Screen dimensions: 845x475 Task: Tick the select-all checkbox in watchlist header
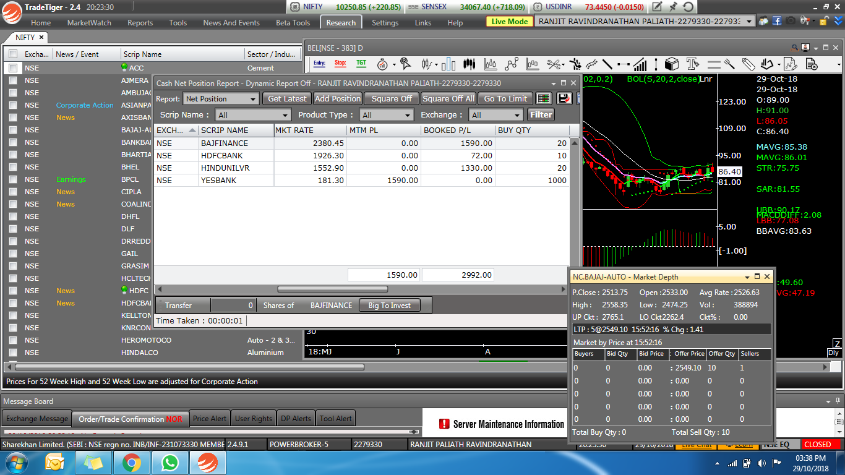click(13, 54)
